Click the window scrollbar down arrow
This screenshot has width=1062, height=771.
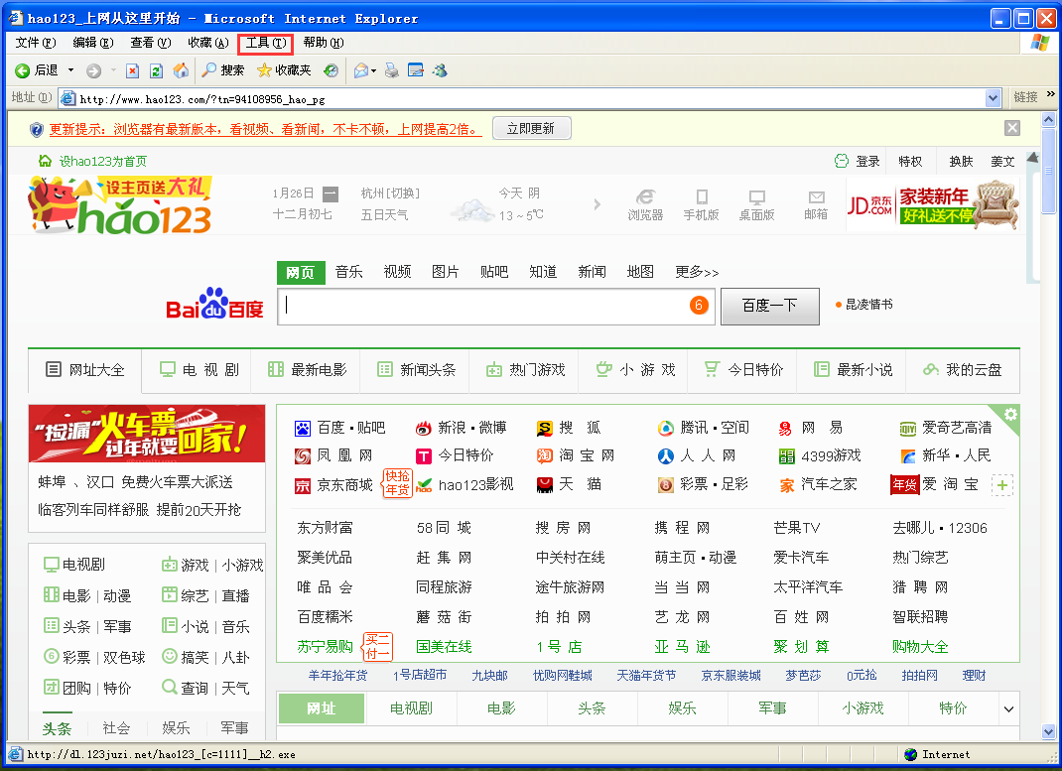click(x=1048, y=731)
